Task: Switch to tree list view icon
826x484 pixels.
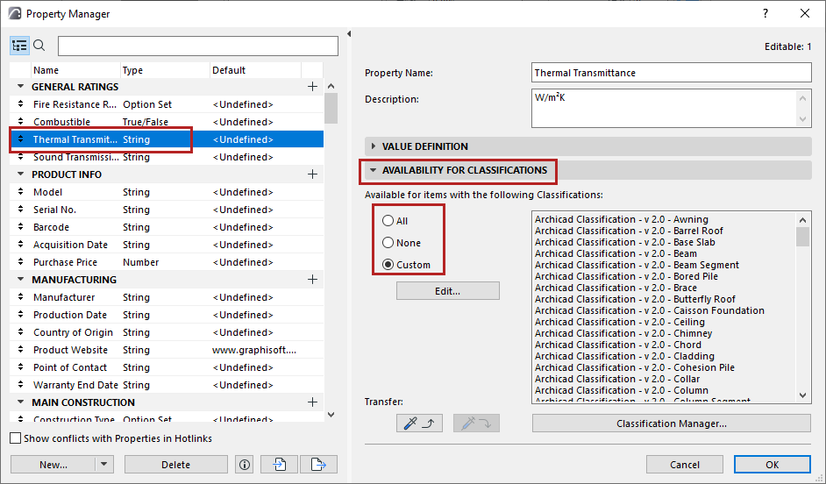Action: point(19,46)
